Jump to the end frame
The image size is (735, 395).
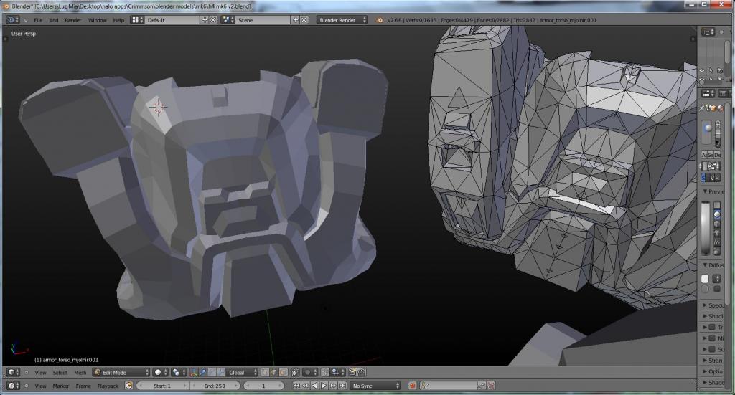tap(342, 386)
